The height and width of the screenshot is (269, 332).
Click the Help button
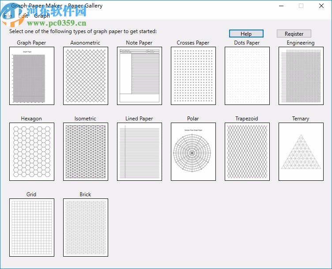[246, 34]
